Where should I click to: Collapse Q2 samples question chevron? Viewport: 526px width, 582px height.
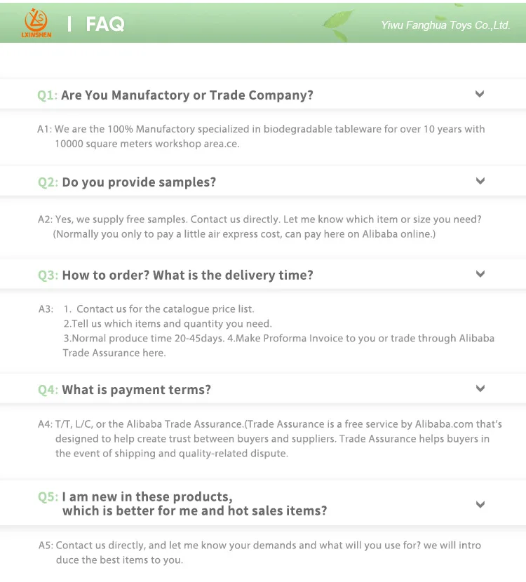[x=480, y=181]
